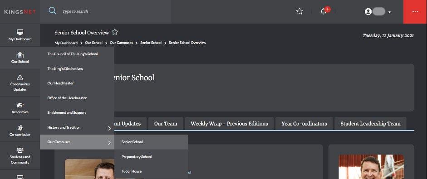The image size is (427, 179).
Task: Select 'The Council of The King's School'
Action: (77, 54)
